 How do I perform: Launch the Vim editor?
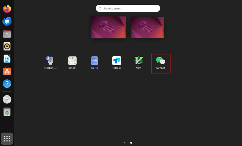pyautogui.click(x=139, y=63)
